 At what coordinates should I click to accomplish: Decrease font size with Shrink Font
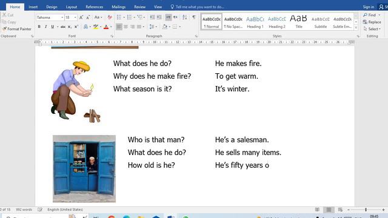88,18
